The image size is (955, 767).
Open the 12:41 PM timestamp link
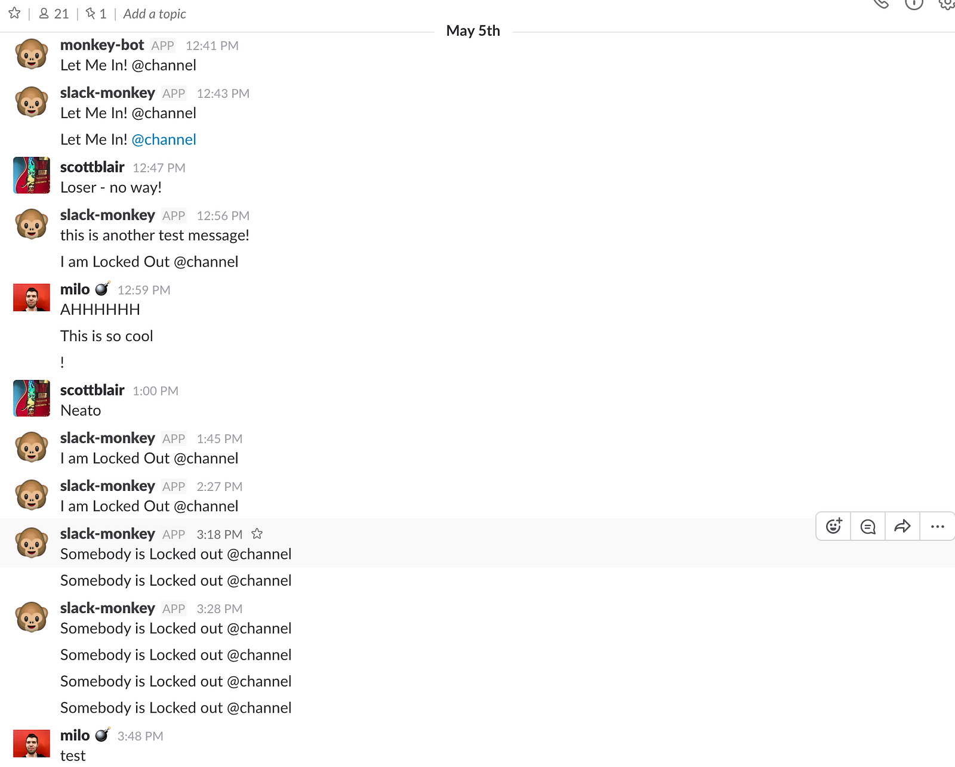point(212,46)
